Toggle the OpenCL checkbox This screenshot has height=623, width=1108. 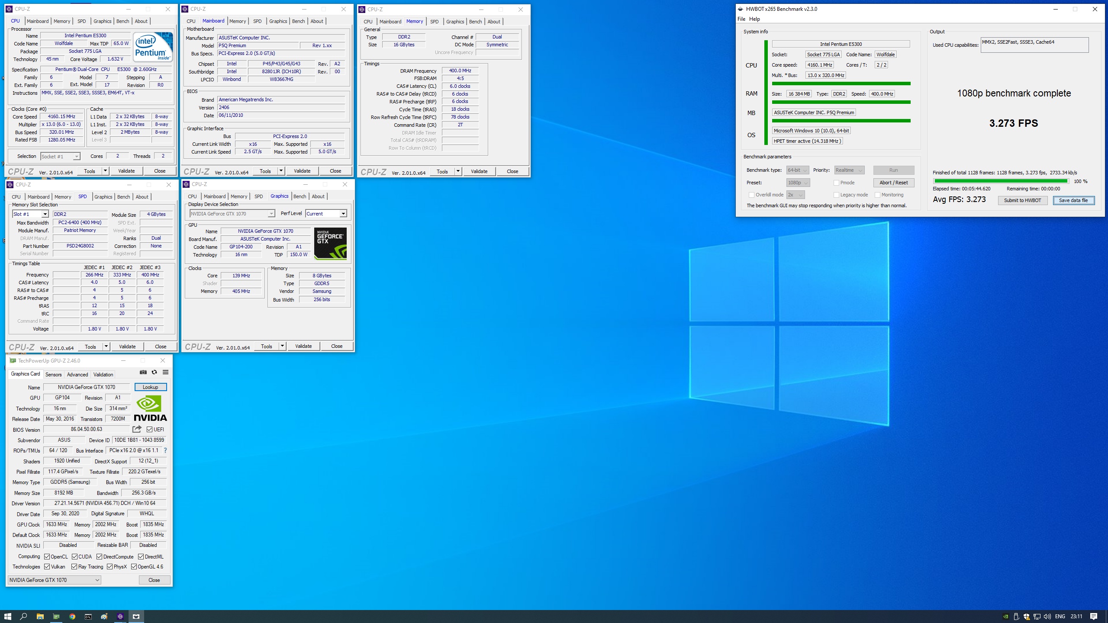coord(47,556)
